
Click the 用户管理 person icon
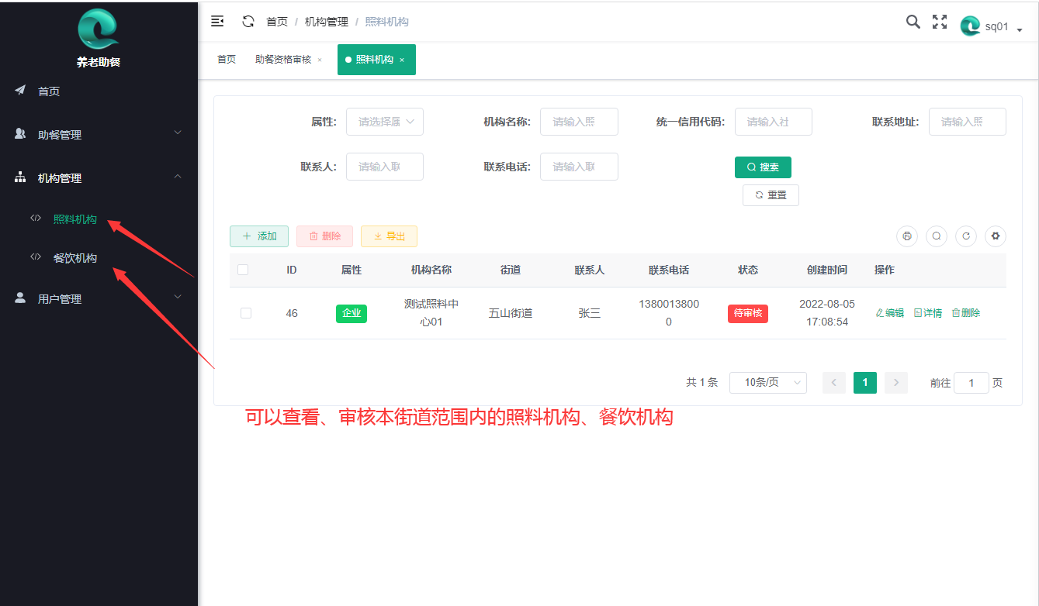21,298
